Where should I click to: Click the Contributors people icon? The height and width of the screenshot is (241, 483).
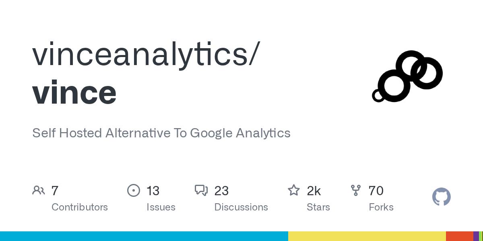39,190
